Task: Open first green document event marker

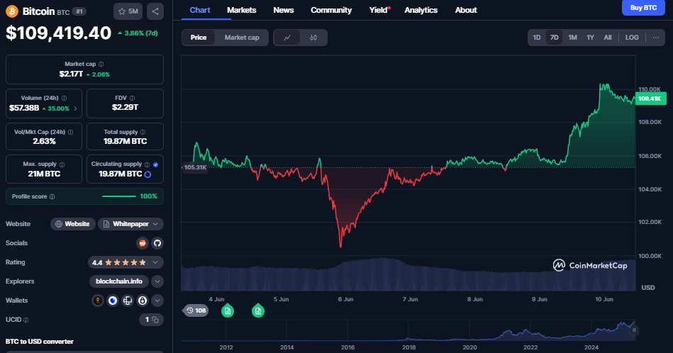Action: [x=228, y=310]
